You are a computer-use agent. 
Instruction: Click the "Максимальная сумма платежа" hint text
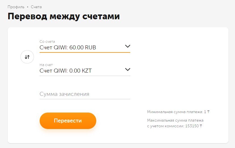point(175,120)
